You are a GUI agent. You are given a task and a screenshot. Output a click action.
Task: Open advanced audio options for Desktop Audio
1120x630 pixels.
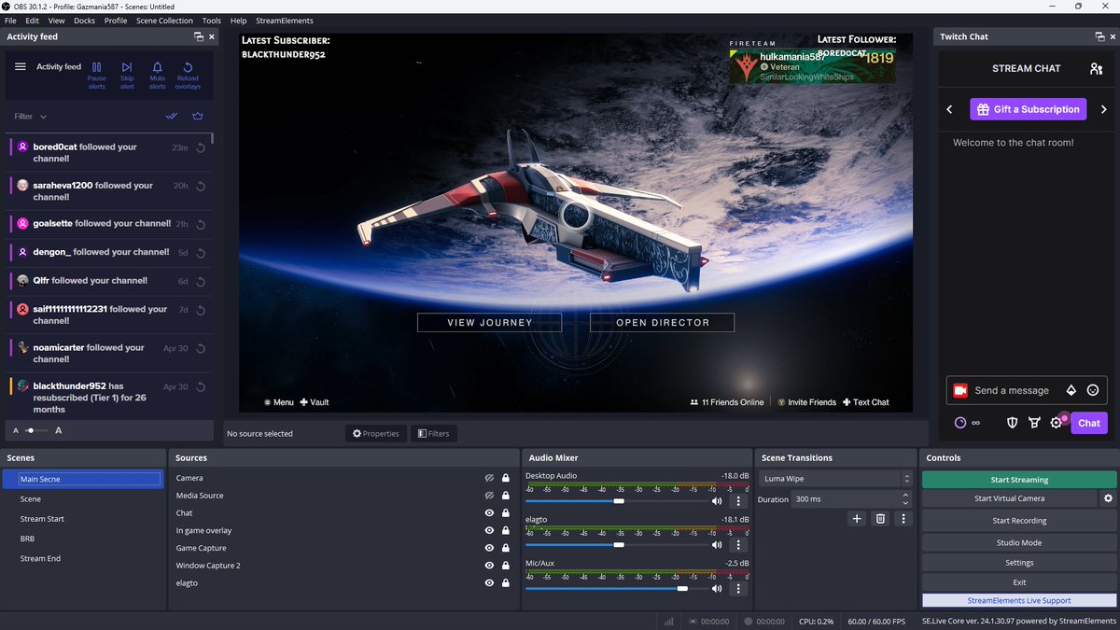pos(738,501)
